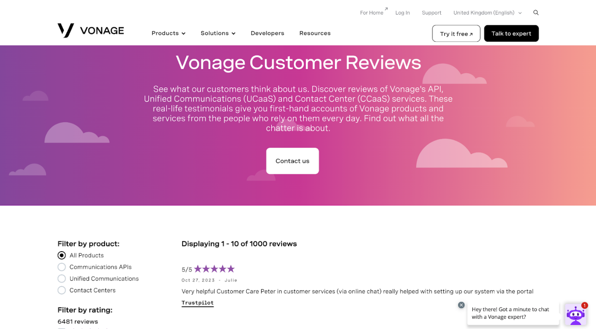Click the Log In link
Screen dimensions: 596x329
coord(402,13)
